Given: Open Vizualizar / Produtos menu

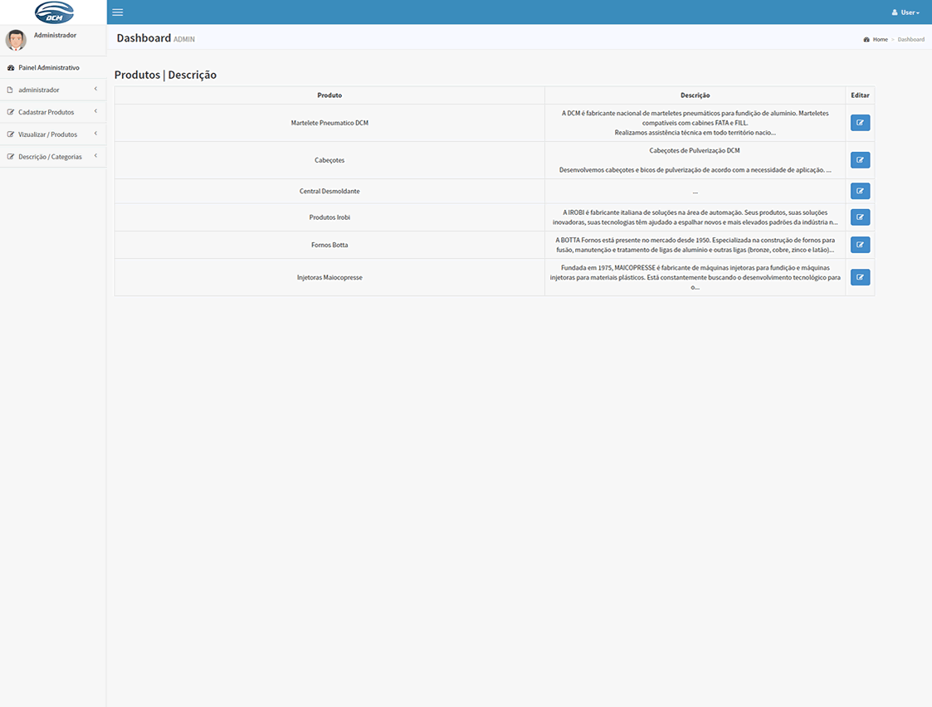Looking at the screenshot, I should [x=53, y=134].
